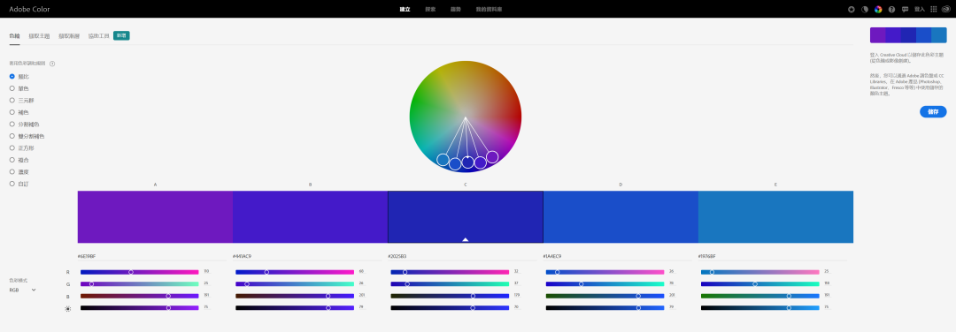Screen dimensions: 956x332
Task: Click the hex field #441AC9
Action: point(306,257)
